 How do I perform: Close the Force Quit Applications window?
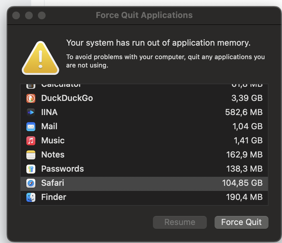tap(16, 15)
